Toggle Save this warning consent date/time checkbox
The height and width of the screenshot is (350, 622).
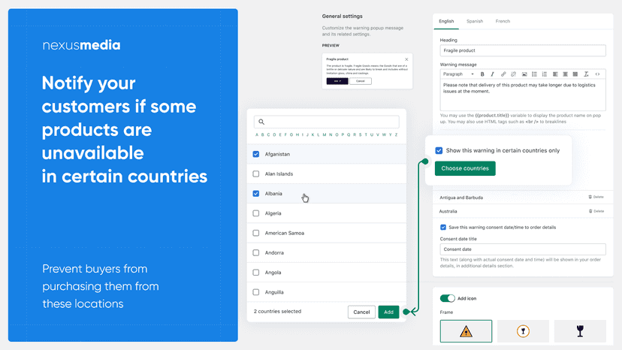pos(443,228)
